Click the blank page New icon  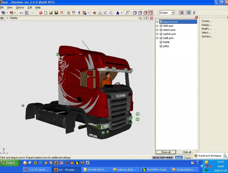pyautogui.click(x=46, y=13)
